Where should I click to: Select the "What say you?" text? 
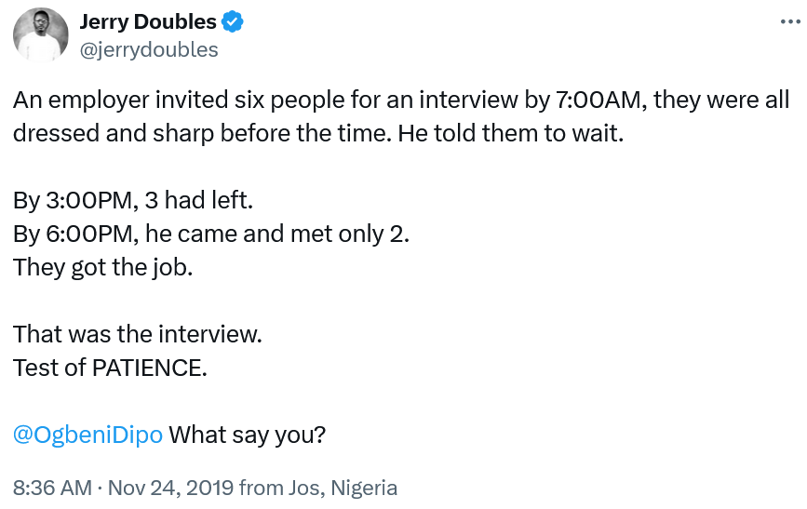coord(248,435)
